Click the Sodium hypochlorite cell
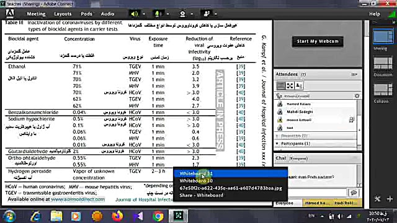 (32, 119)
